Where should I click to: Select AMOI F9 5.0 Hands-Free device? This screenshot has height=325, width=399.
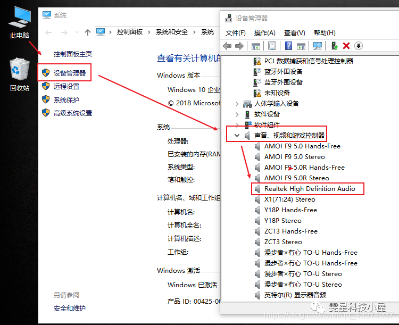pyautogui.click(x=302, y=146)
